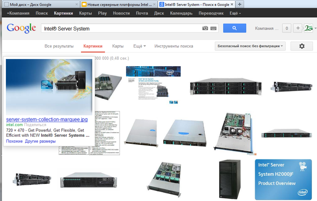The height and width of the screenshot is (201, 317).
Task: Switch to Карты results tab
Action: click(x=118, y=46)
